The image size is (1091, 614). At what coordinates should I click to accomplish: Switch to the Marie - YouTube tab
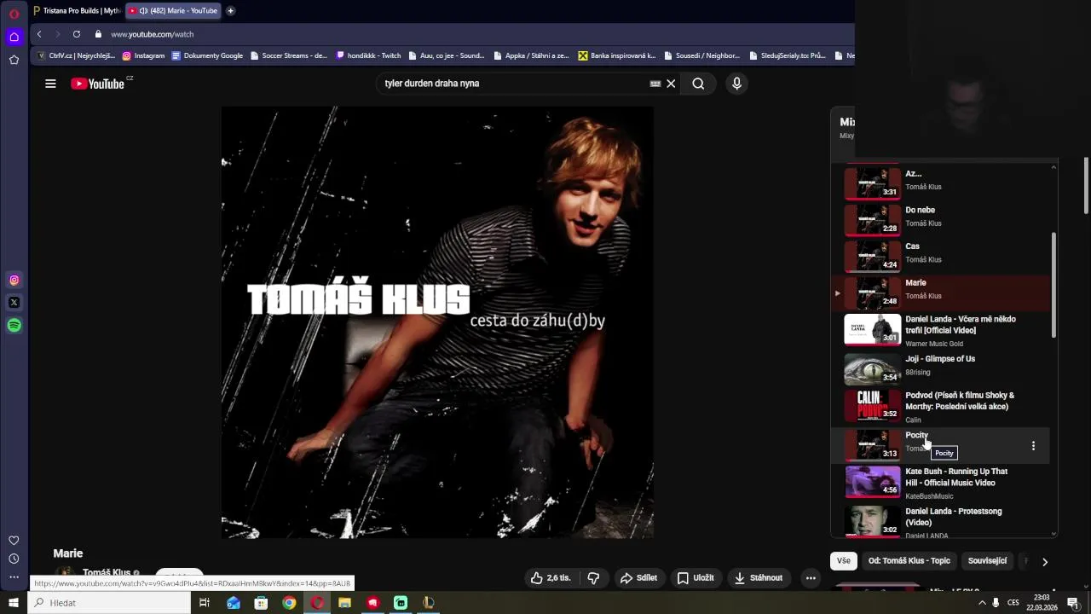(174, 11)
